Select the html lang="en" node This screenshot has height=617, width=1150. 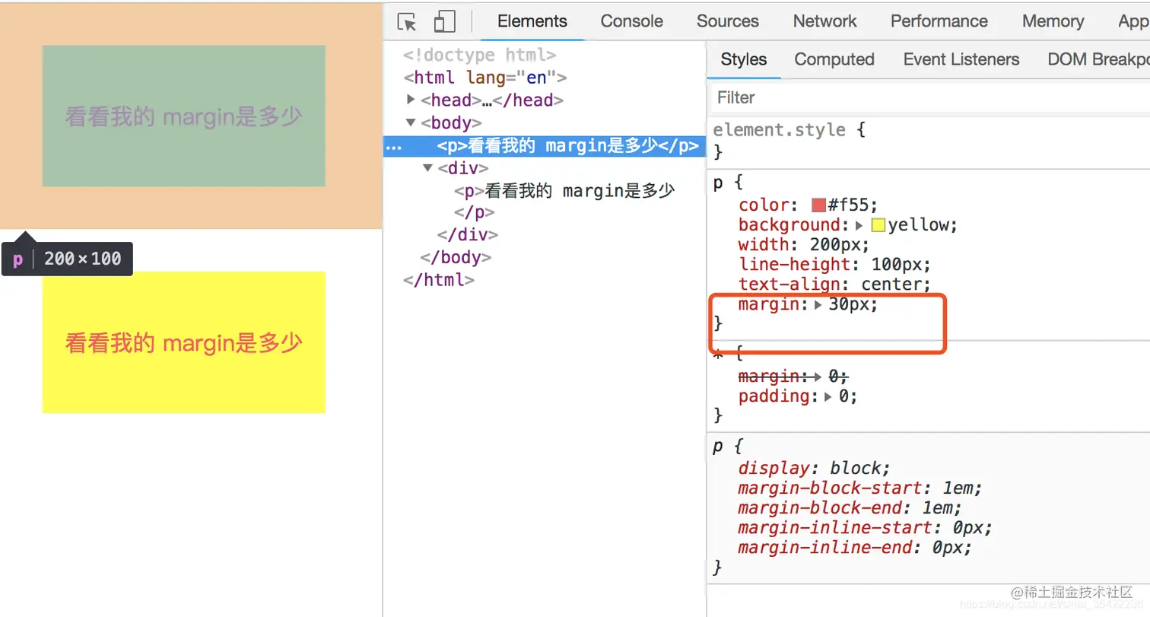tap(485, 78)
